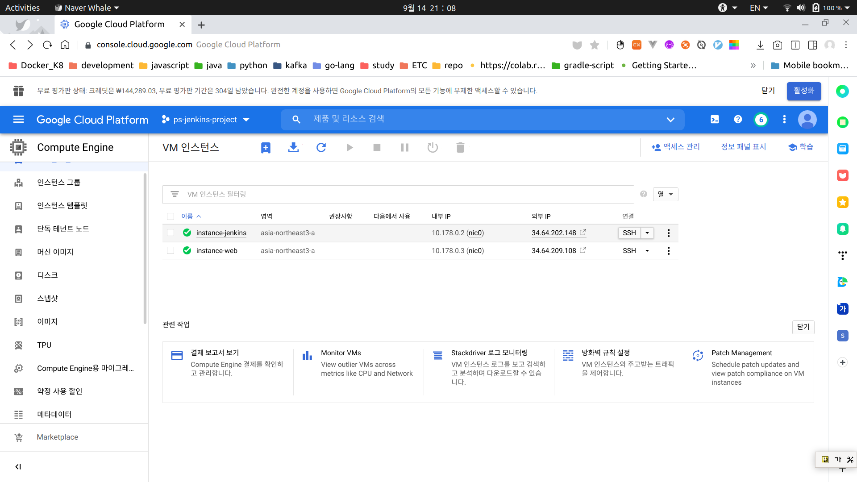The width and height of the screenshot is (857, 482).
Task: Open 인스턴스 템플릿 in the sidebar
Action: 62,206
